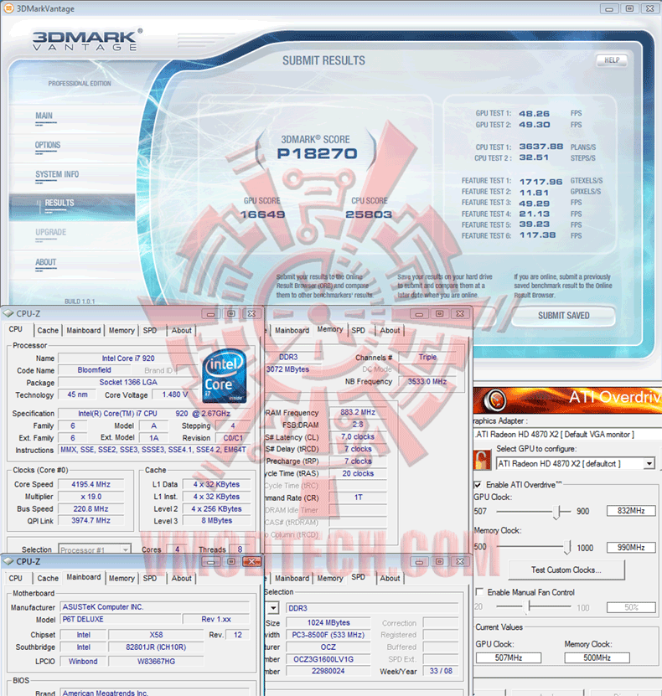662x696 pixels.
Task: Minimize the CPU-Z Mainboard window
Action: (210, 561)
